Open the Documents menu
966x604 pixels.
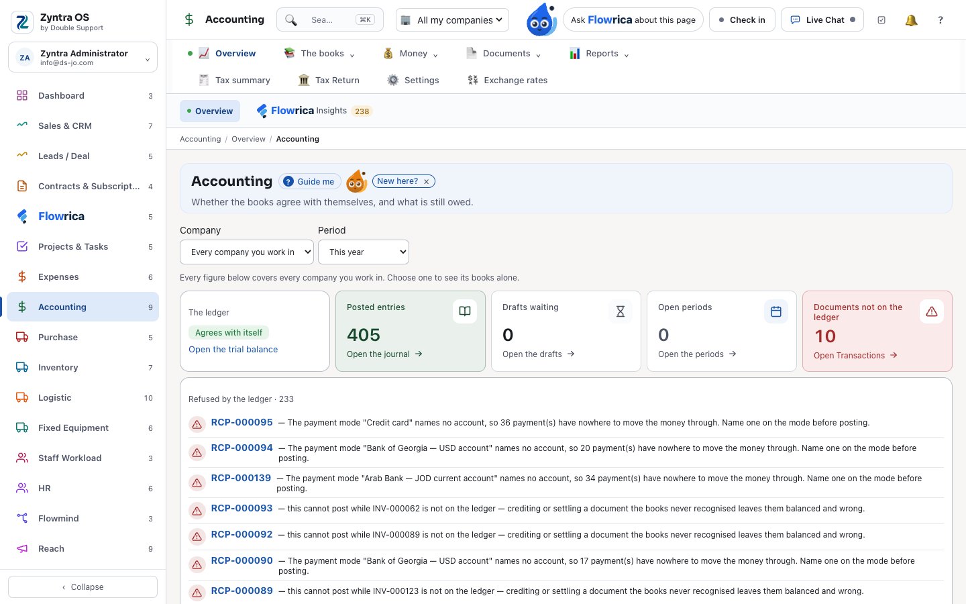tap(504, 54)
